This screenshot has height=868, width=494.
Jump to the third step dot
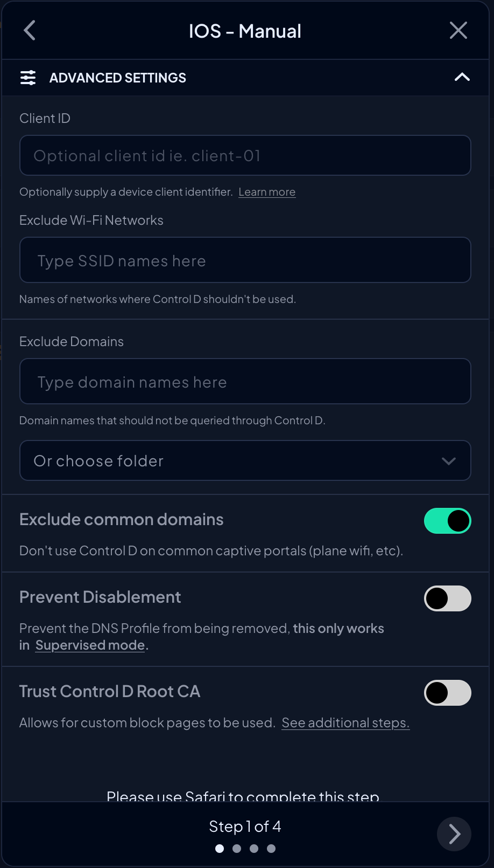tap(254, 849)
